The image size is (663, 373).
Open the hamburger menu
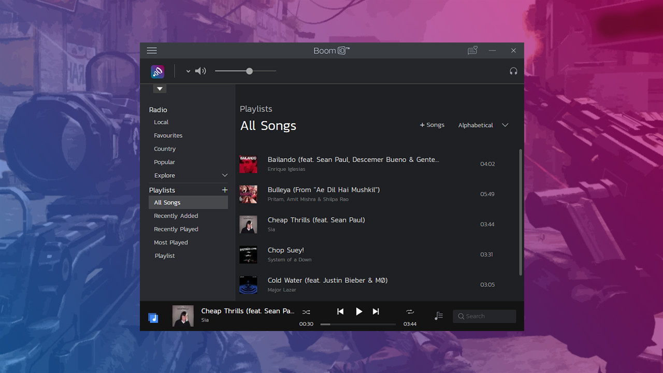151,50
